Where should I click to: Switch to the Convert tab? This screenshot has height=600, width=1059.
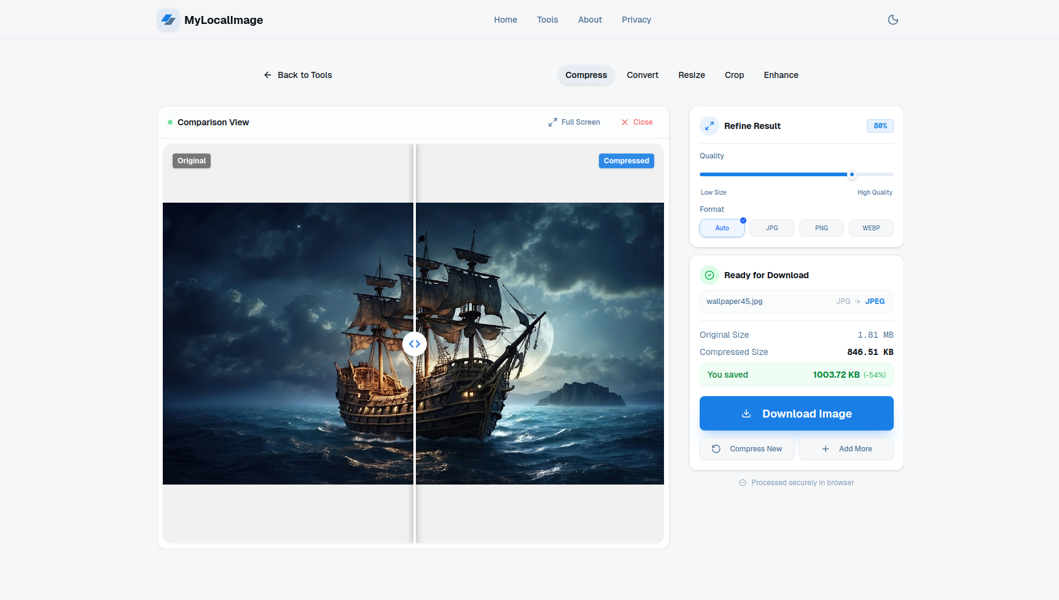tap(643, 75)
